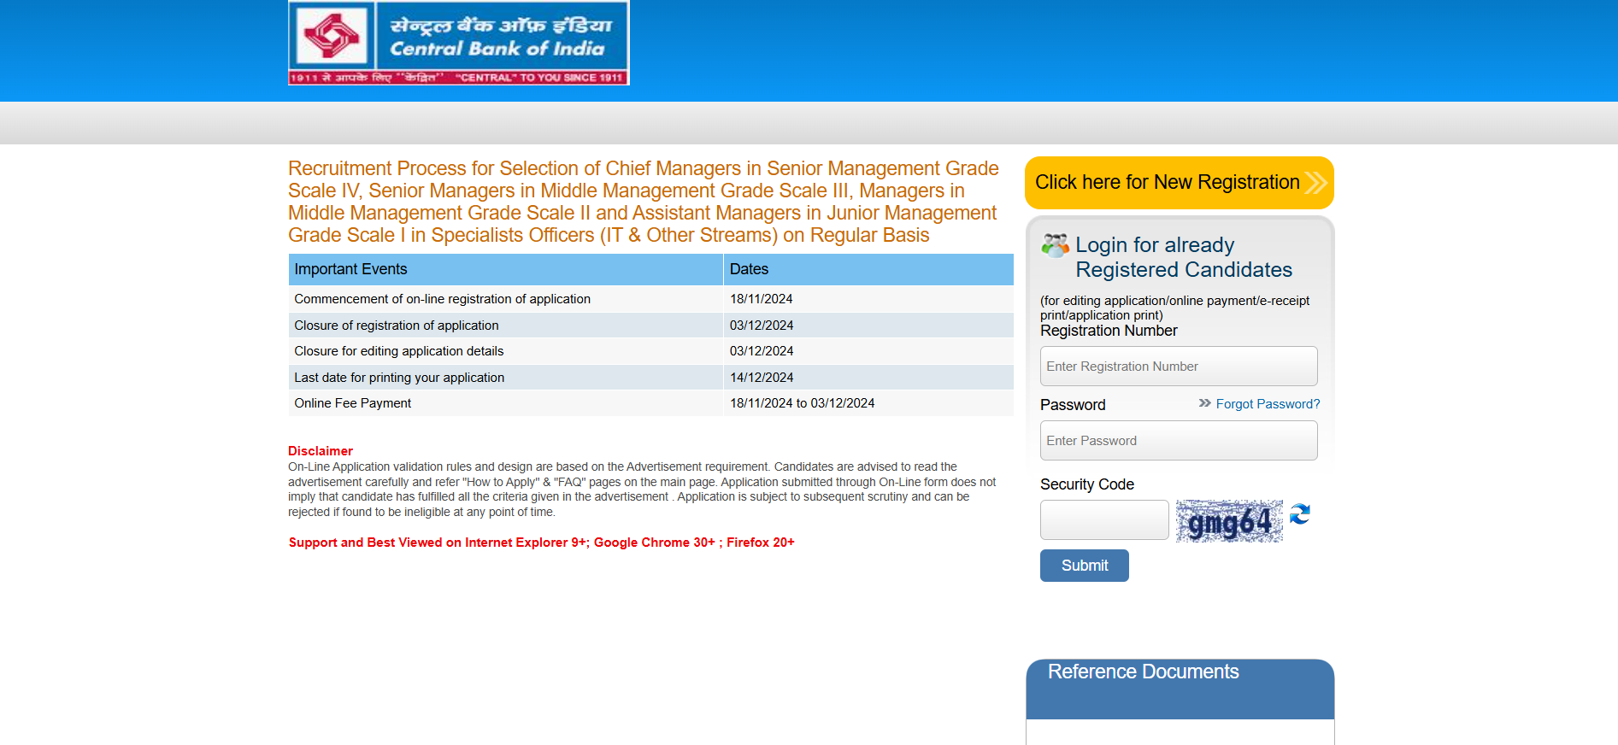Click the Recruitment Process page heading
This screenshot has width=1618, height=745.
coord(644,202)
